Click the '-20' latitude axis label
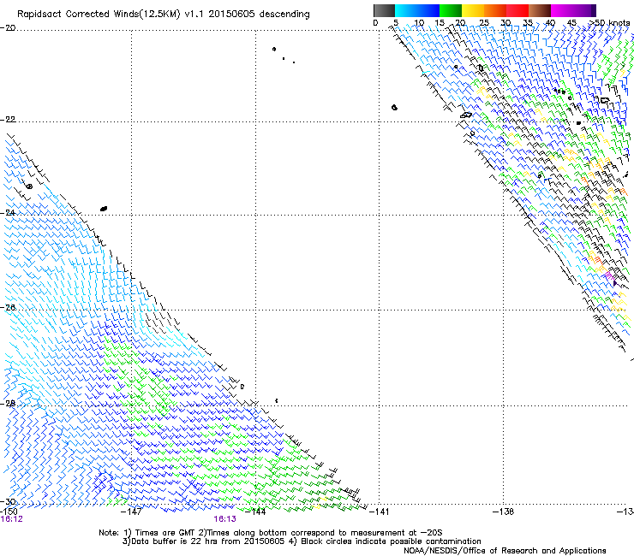This screenshot has height=556, width=634. 8,27
